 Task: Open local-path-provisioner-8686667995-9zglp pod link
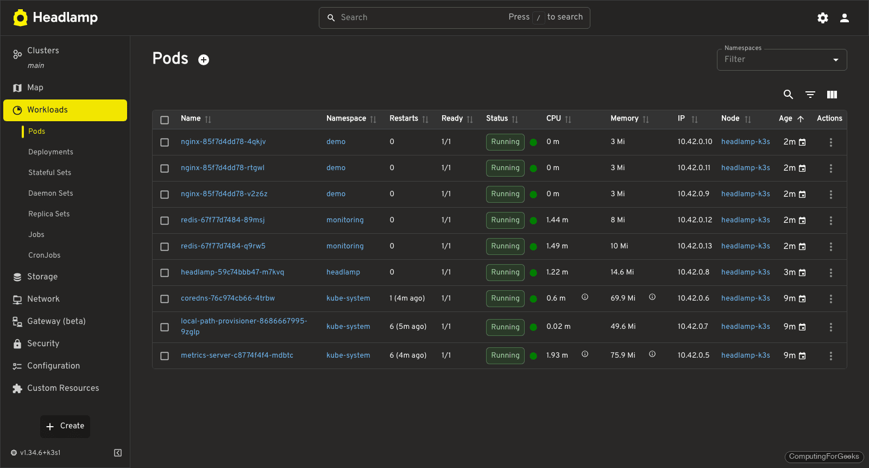click(x=244, y=327)
